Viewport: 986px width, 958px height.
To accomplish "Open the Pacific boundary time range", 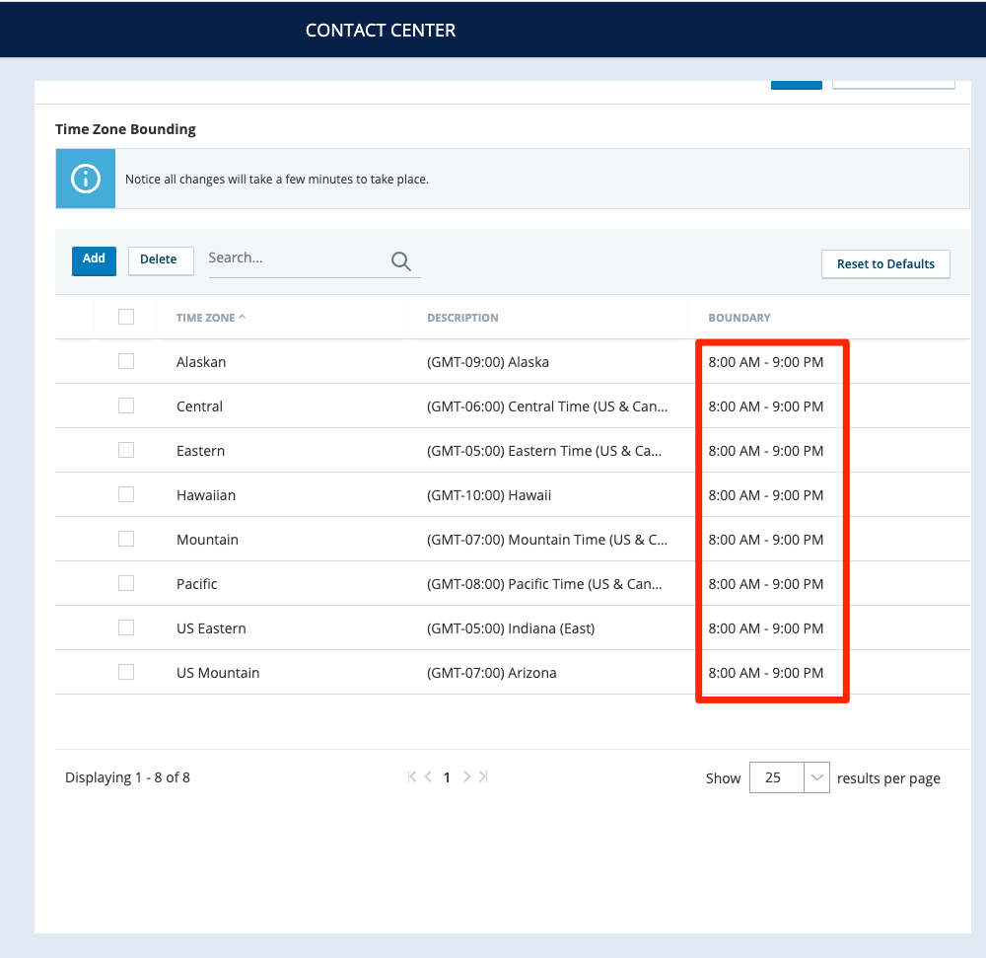I will tap(766, 584).
